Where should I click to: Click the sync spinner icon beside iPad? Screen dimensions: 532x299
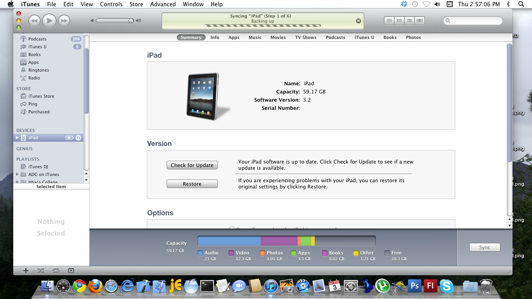pyautogui.click(x=78, y=138)
